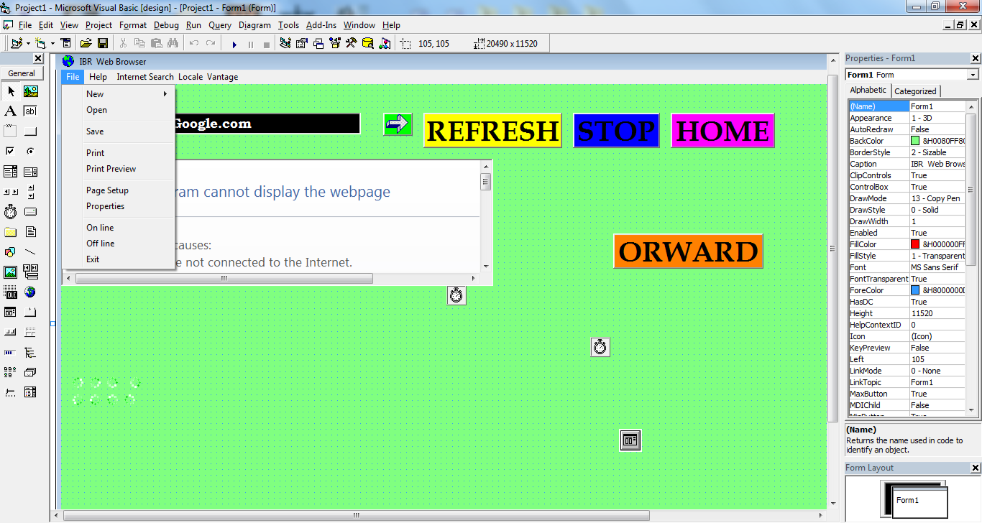982x523 pixels.
Task: Switch to the Categorized tab in Properties
Action: (916, 91)
